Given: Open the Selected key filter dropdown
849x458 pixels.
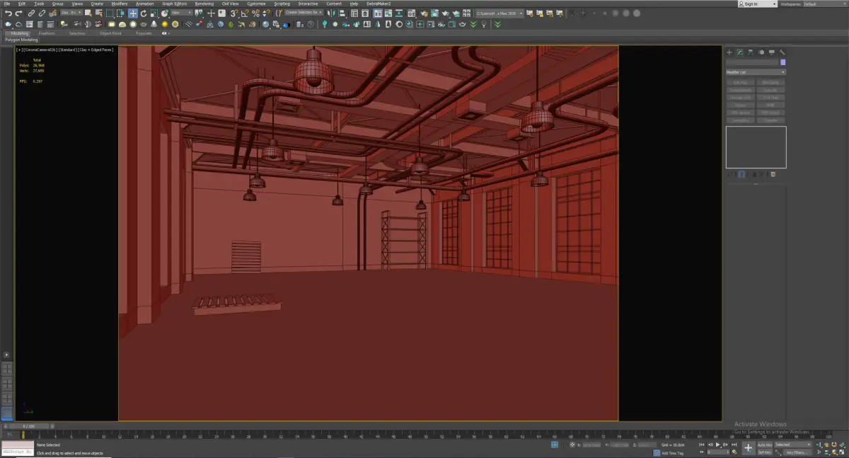Looking at the screenshot, I should [x=793, y=445].
